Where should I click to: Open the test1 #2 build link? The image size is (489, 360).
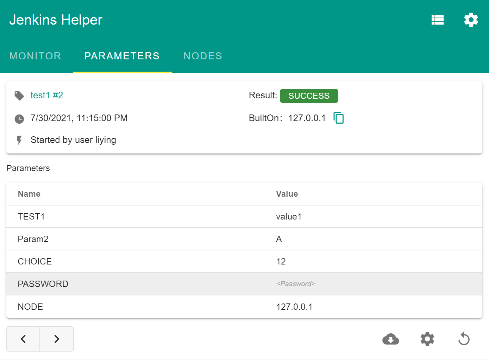pos(47,95)
